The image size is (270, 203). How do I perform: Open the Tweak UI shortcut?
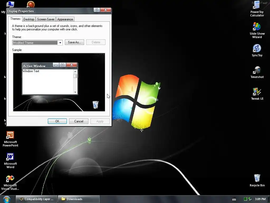[x=257, y=94]
